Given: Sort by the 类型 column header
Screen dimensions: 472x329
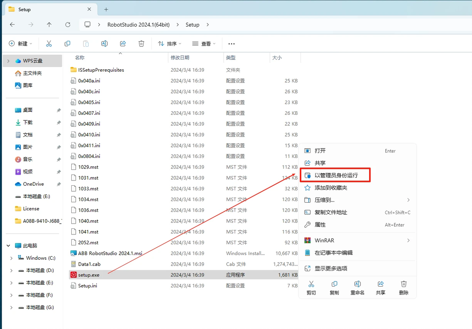Looking at the screenshot, I should (230, 57).
